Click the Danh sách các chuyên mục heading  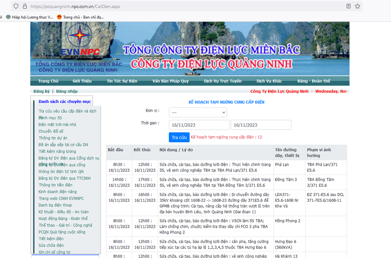point(65,102)
